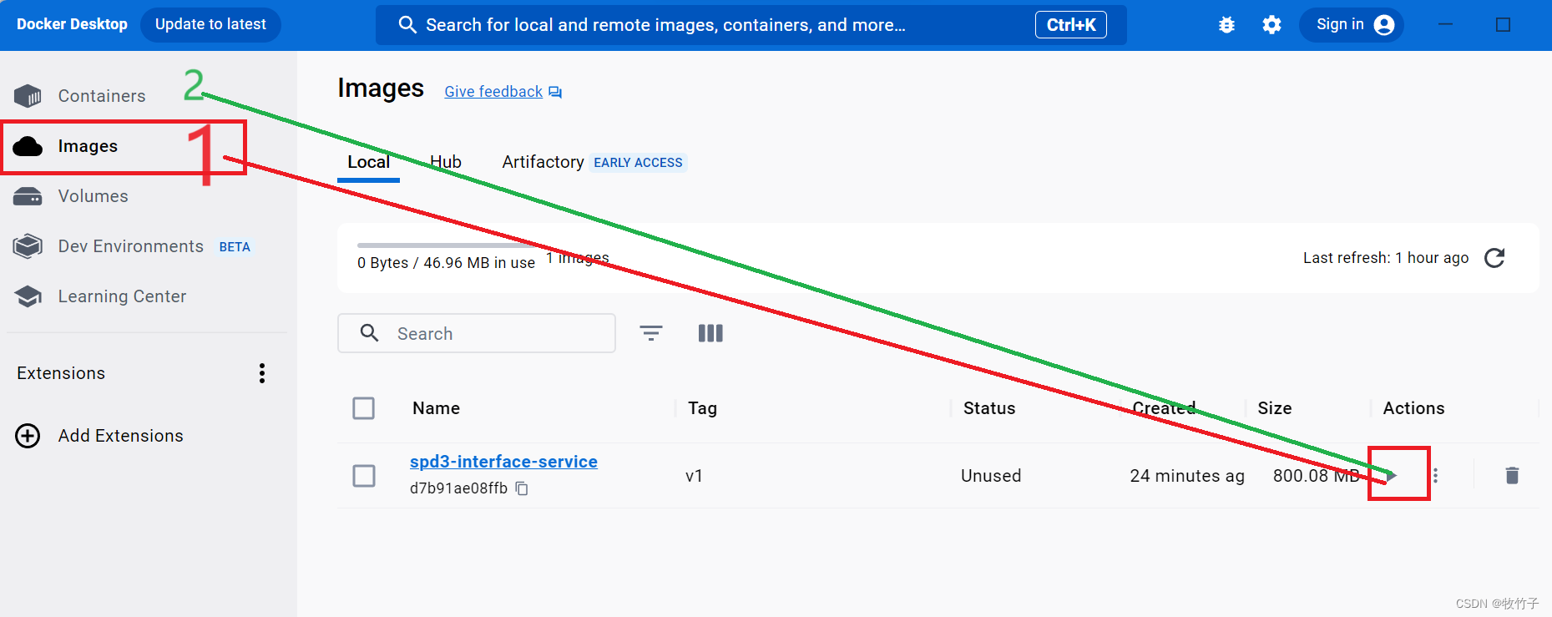
Task: Open the Give feedback link
Action: pos(493,92)
